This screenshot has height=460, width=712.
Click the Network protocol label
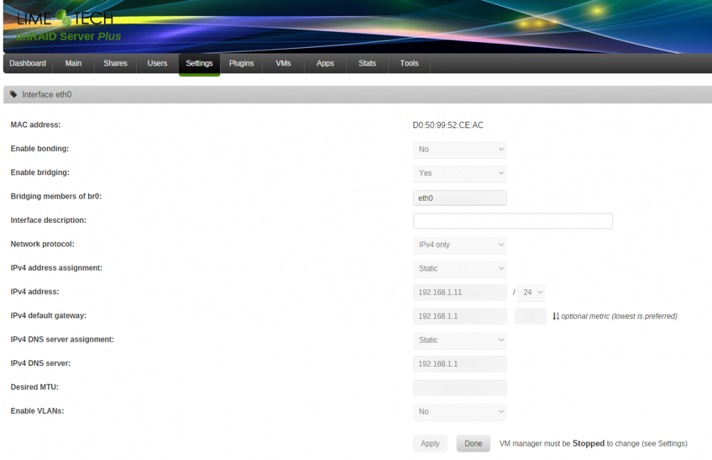43,244
